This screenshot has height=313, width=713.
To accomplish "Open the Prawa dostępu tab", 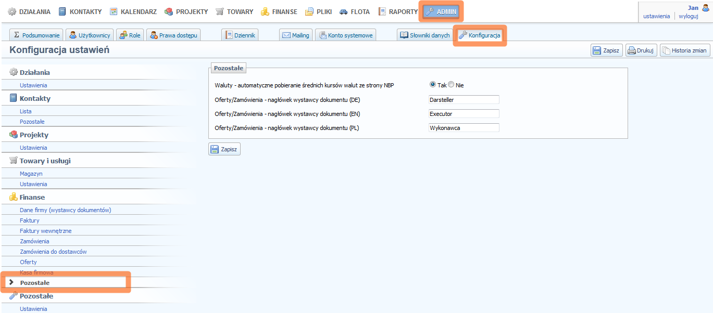I will point(173,35).
